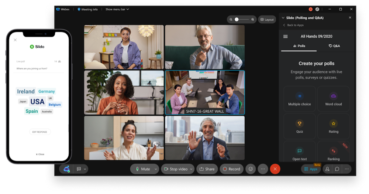Create a Word cloud poll
This screenshot has width=369, height=194.
click(334, 99)
